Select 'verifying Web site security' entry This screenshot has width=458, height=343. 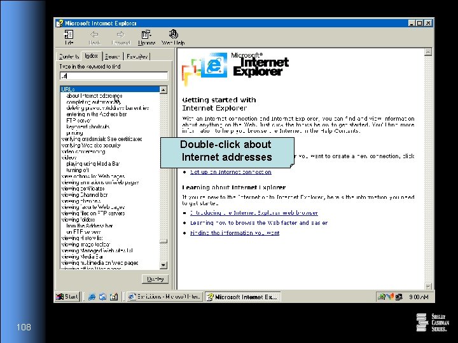[x=91, y=145]
